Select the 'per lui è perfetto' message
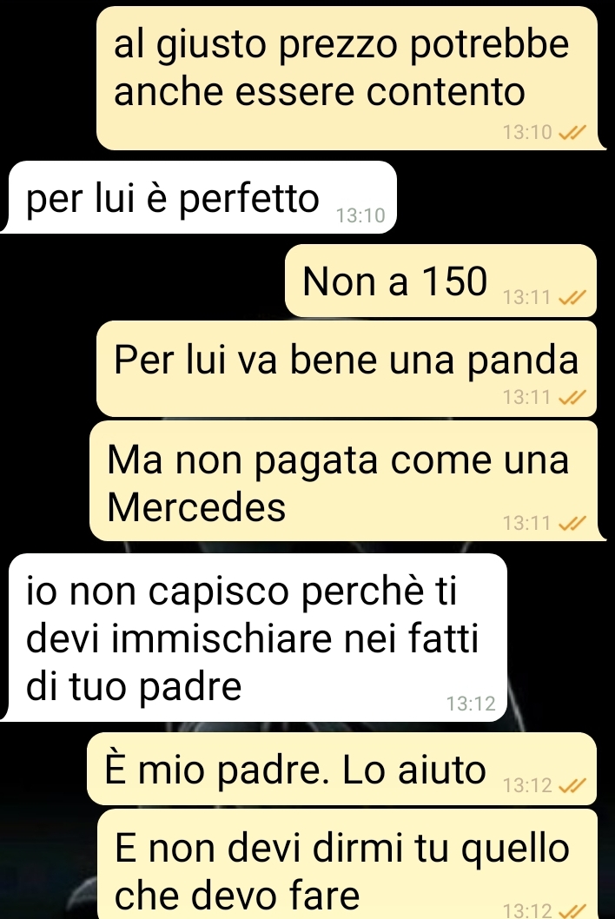Viewport: 615px width, 919px height. pos(199,197)
